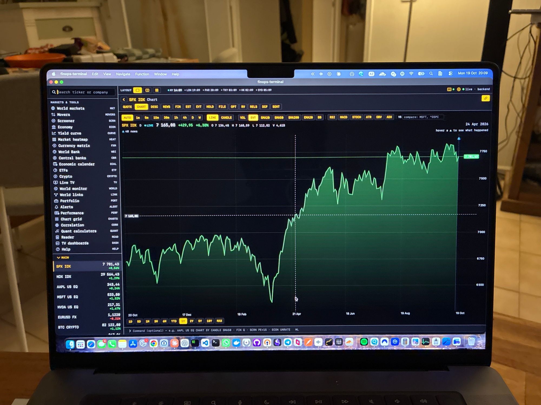Click the Command input bar
This screenshot has height=405, width=541.
tap(304, 330)
